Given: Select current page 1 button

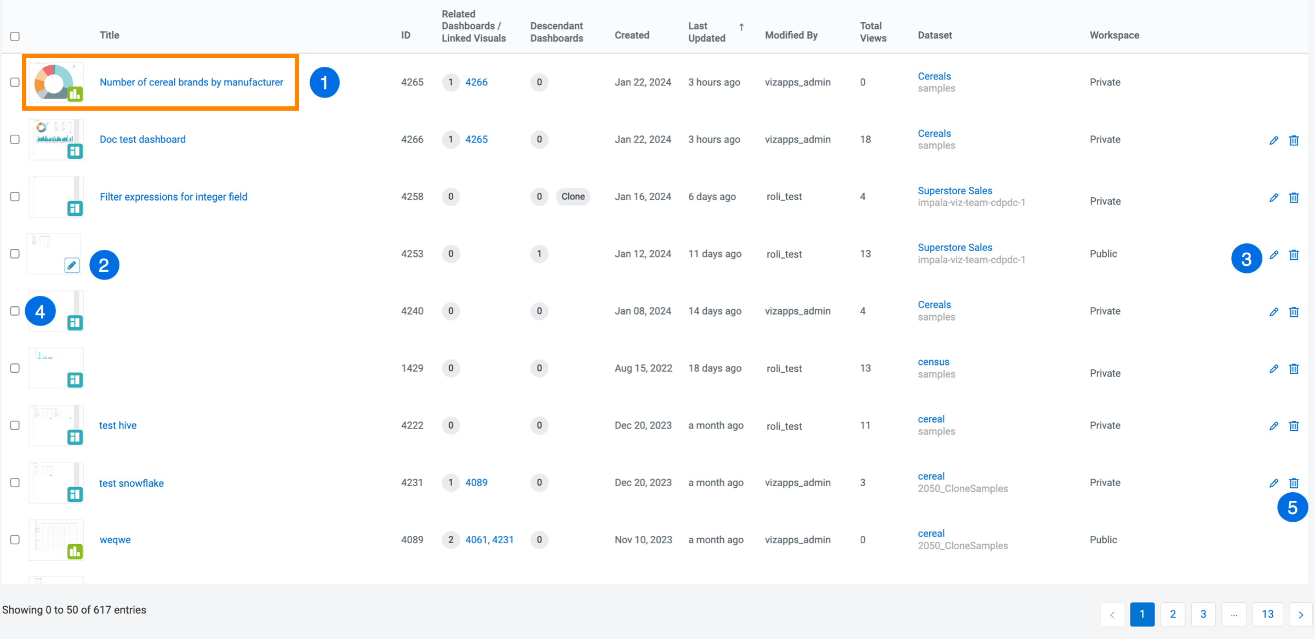Looking at the screenshot, I should (1142, 615).
